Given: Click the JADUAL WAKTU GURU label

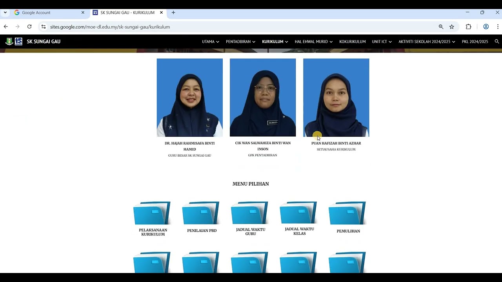Looking at the screenshot, I should tap(251, 231).
